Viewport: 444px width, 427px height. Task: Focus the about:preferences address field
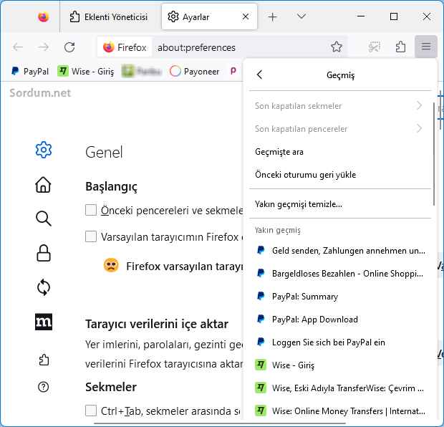pyautogui.click(x=196, y=47)
